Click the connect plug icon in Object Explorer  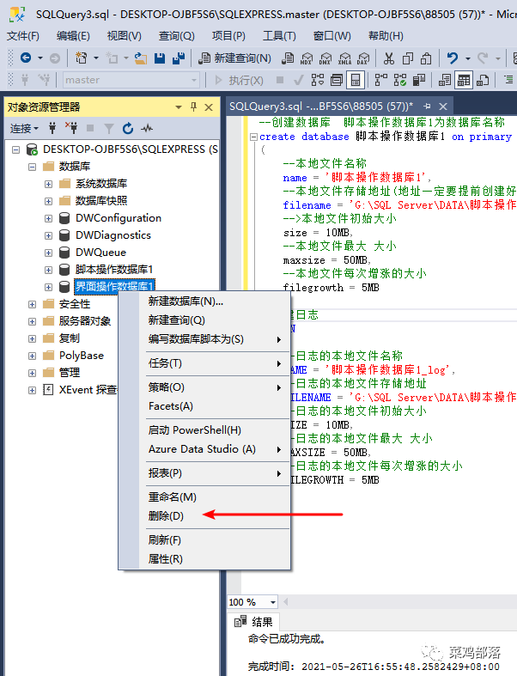52,128
